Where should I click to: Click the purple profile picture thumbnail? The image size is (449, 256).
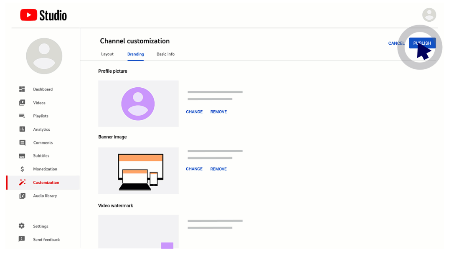[138, 104]
